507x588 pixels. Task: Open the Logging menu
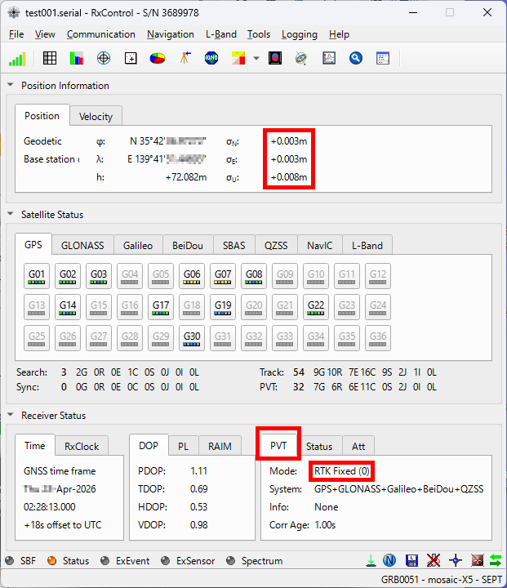point(299,34)
